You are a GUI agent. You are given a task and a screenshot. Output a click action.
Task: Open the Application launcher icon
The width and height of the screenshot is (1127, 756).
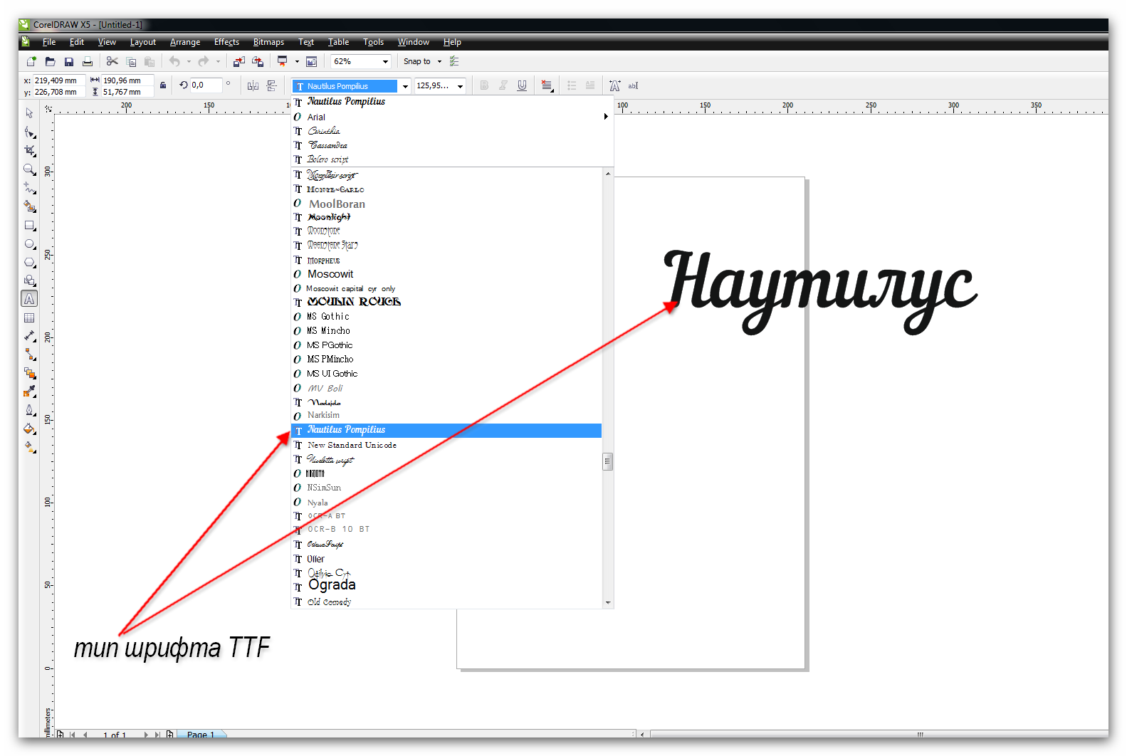(283, 62)
